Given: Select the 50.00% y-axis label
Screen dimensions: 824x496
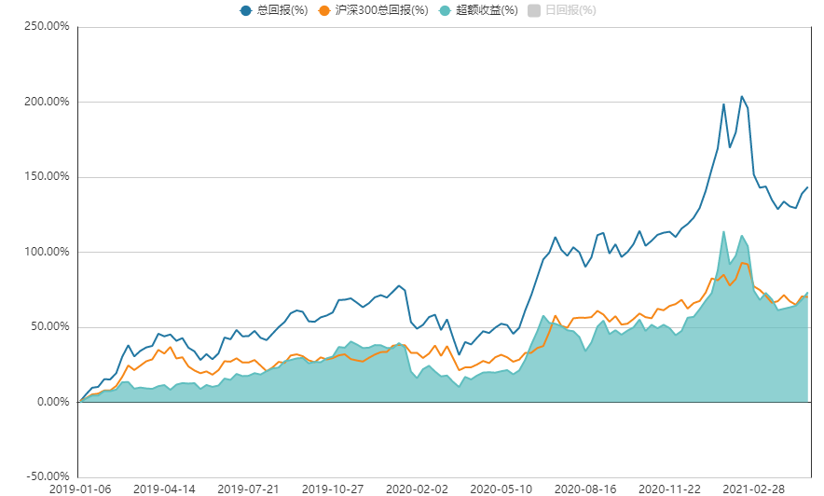Looking at the screenshot, I should coord(49,326).
